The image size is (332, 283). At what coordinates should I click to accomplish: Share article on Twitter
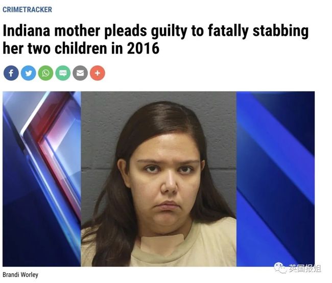click(x=29, y=73)
